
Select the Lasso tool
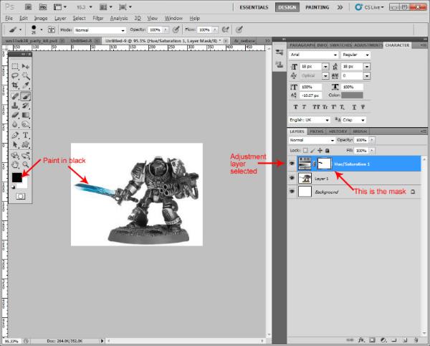15,76
